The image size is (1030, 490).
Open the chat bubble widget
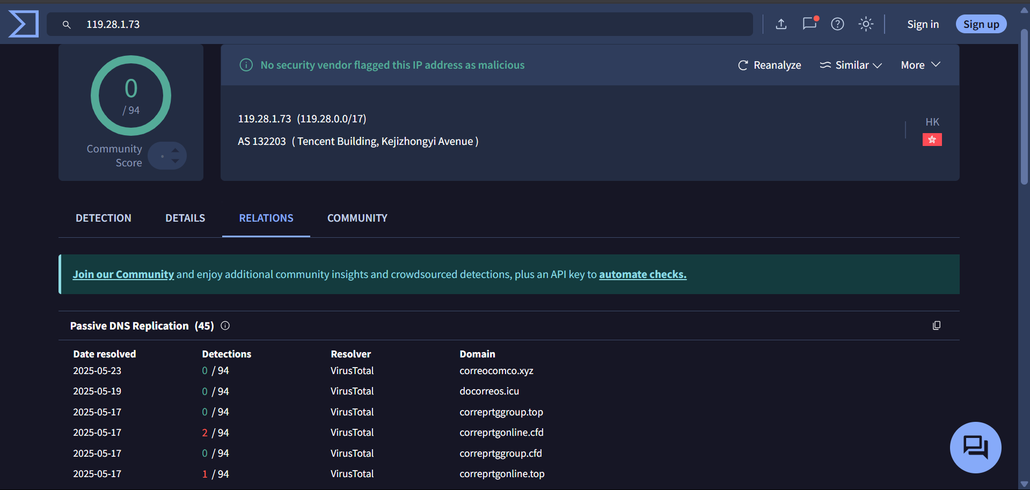tap(975, 447)
